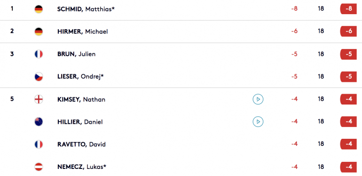Open HIRMER, Michael player profile
This screenshot has height=176, width=362.
pyautogui.click(x=83, y=32)
